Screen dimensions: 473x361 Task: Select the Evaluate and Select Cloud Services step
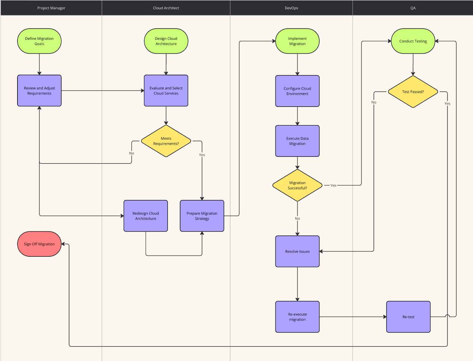(166, 91)
